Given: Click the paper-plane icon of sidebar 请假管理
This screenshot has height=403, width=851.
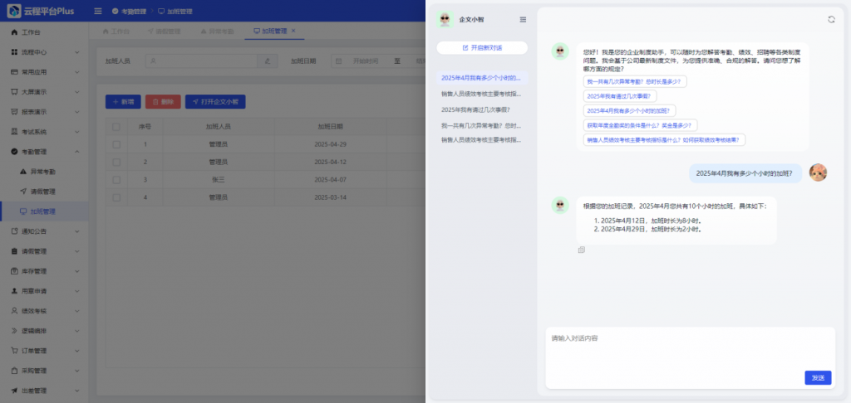Looking at the screenshot, I should point(22,192).
